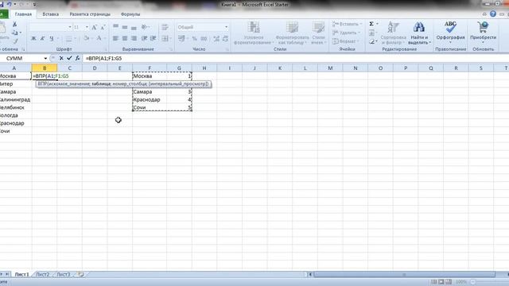Open Excel help question mark icon
The height and width of the screenshot is (286, 509).
493,14
